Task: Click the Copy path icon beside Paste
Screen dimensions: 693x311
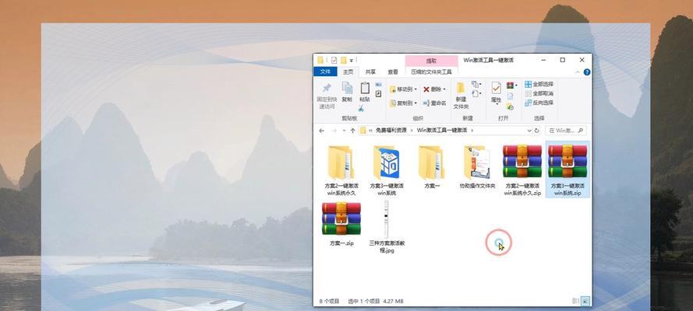Action: pyautogui.click(x=378, y=85)
